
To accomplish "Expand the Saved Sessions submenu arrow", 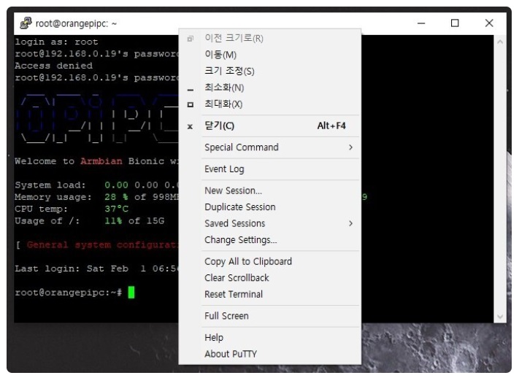I will click(350, 223).
